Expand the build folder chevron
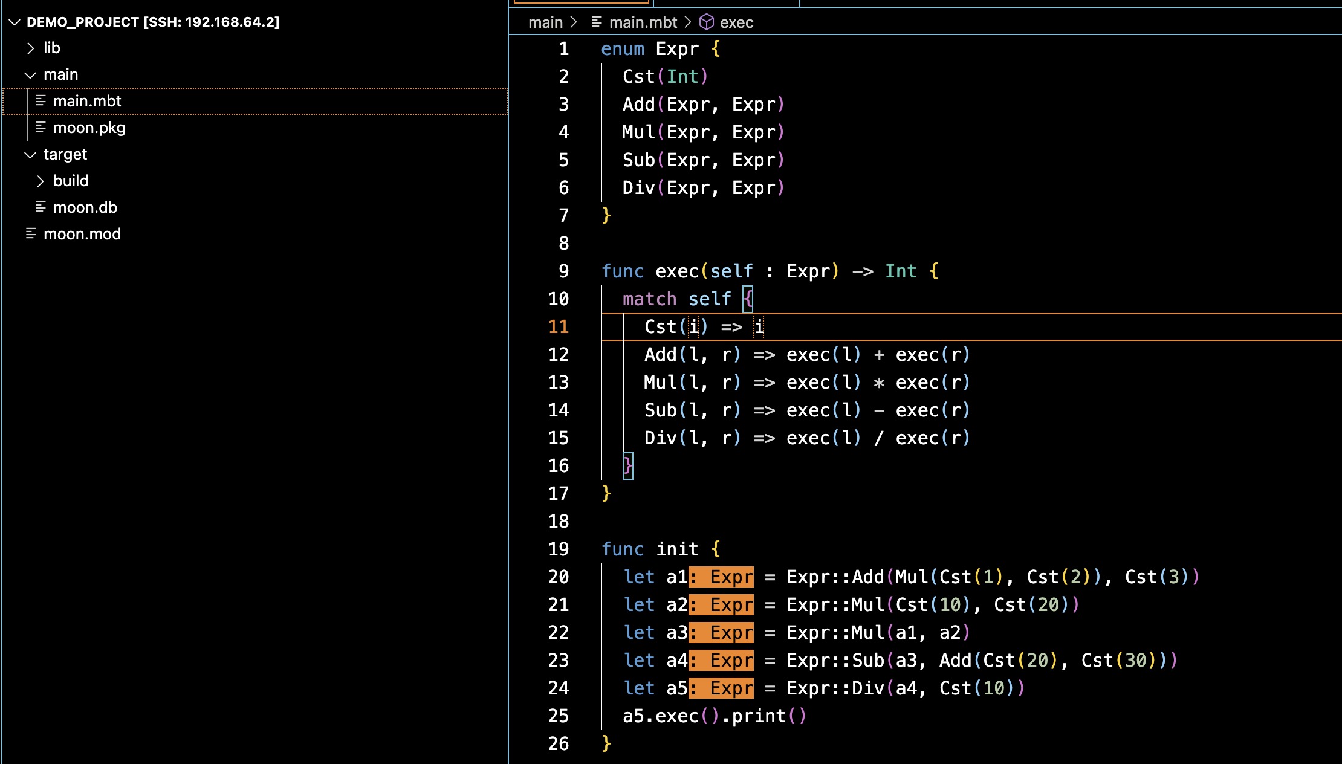 click(41, 181)
